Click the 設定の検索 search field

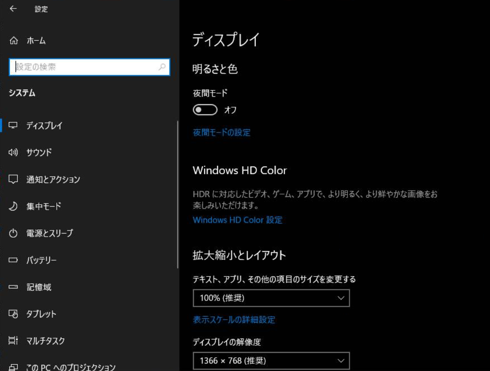(89, 67)
